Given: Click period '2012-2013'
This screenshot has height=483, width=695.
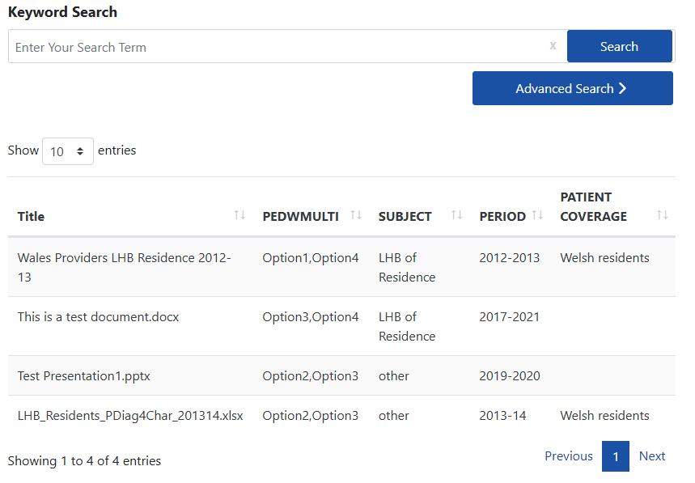Looking at the screenshot, I should [509, 258].
